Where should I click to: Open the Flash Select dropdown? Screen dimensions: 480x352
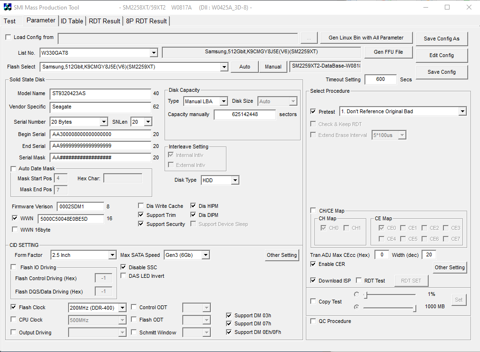(224, 67)
